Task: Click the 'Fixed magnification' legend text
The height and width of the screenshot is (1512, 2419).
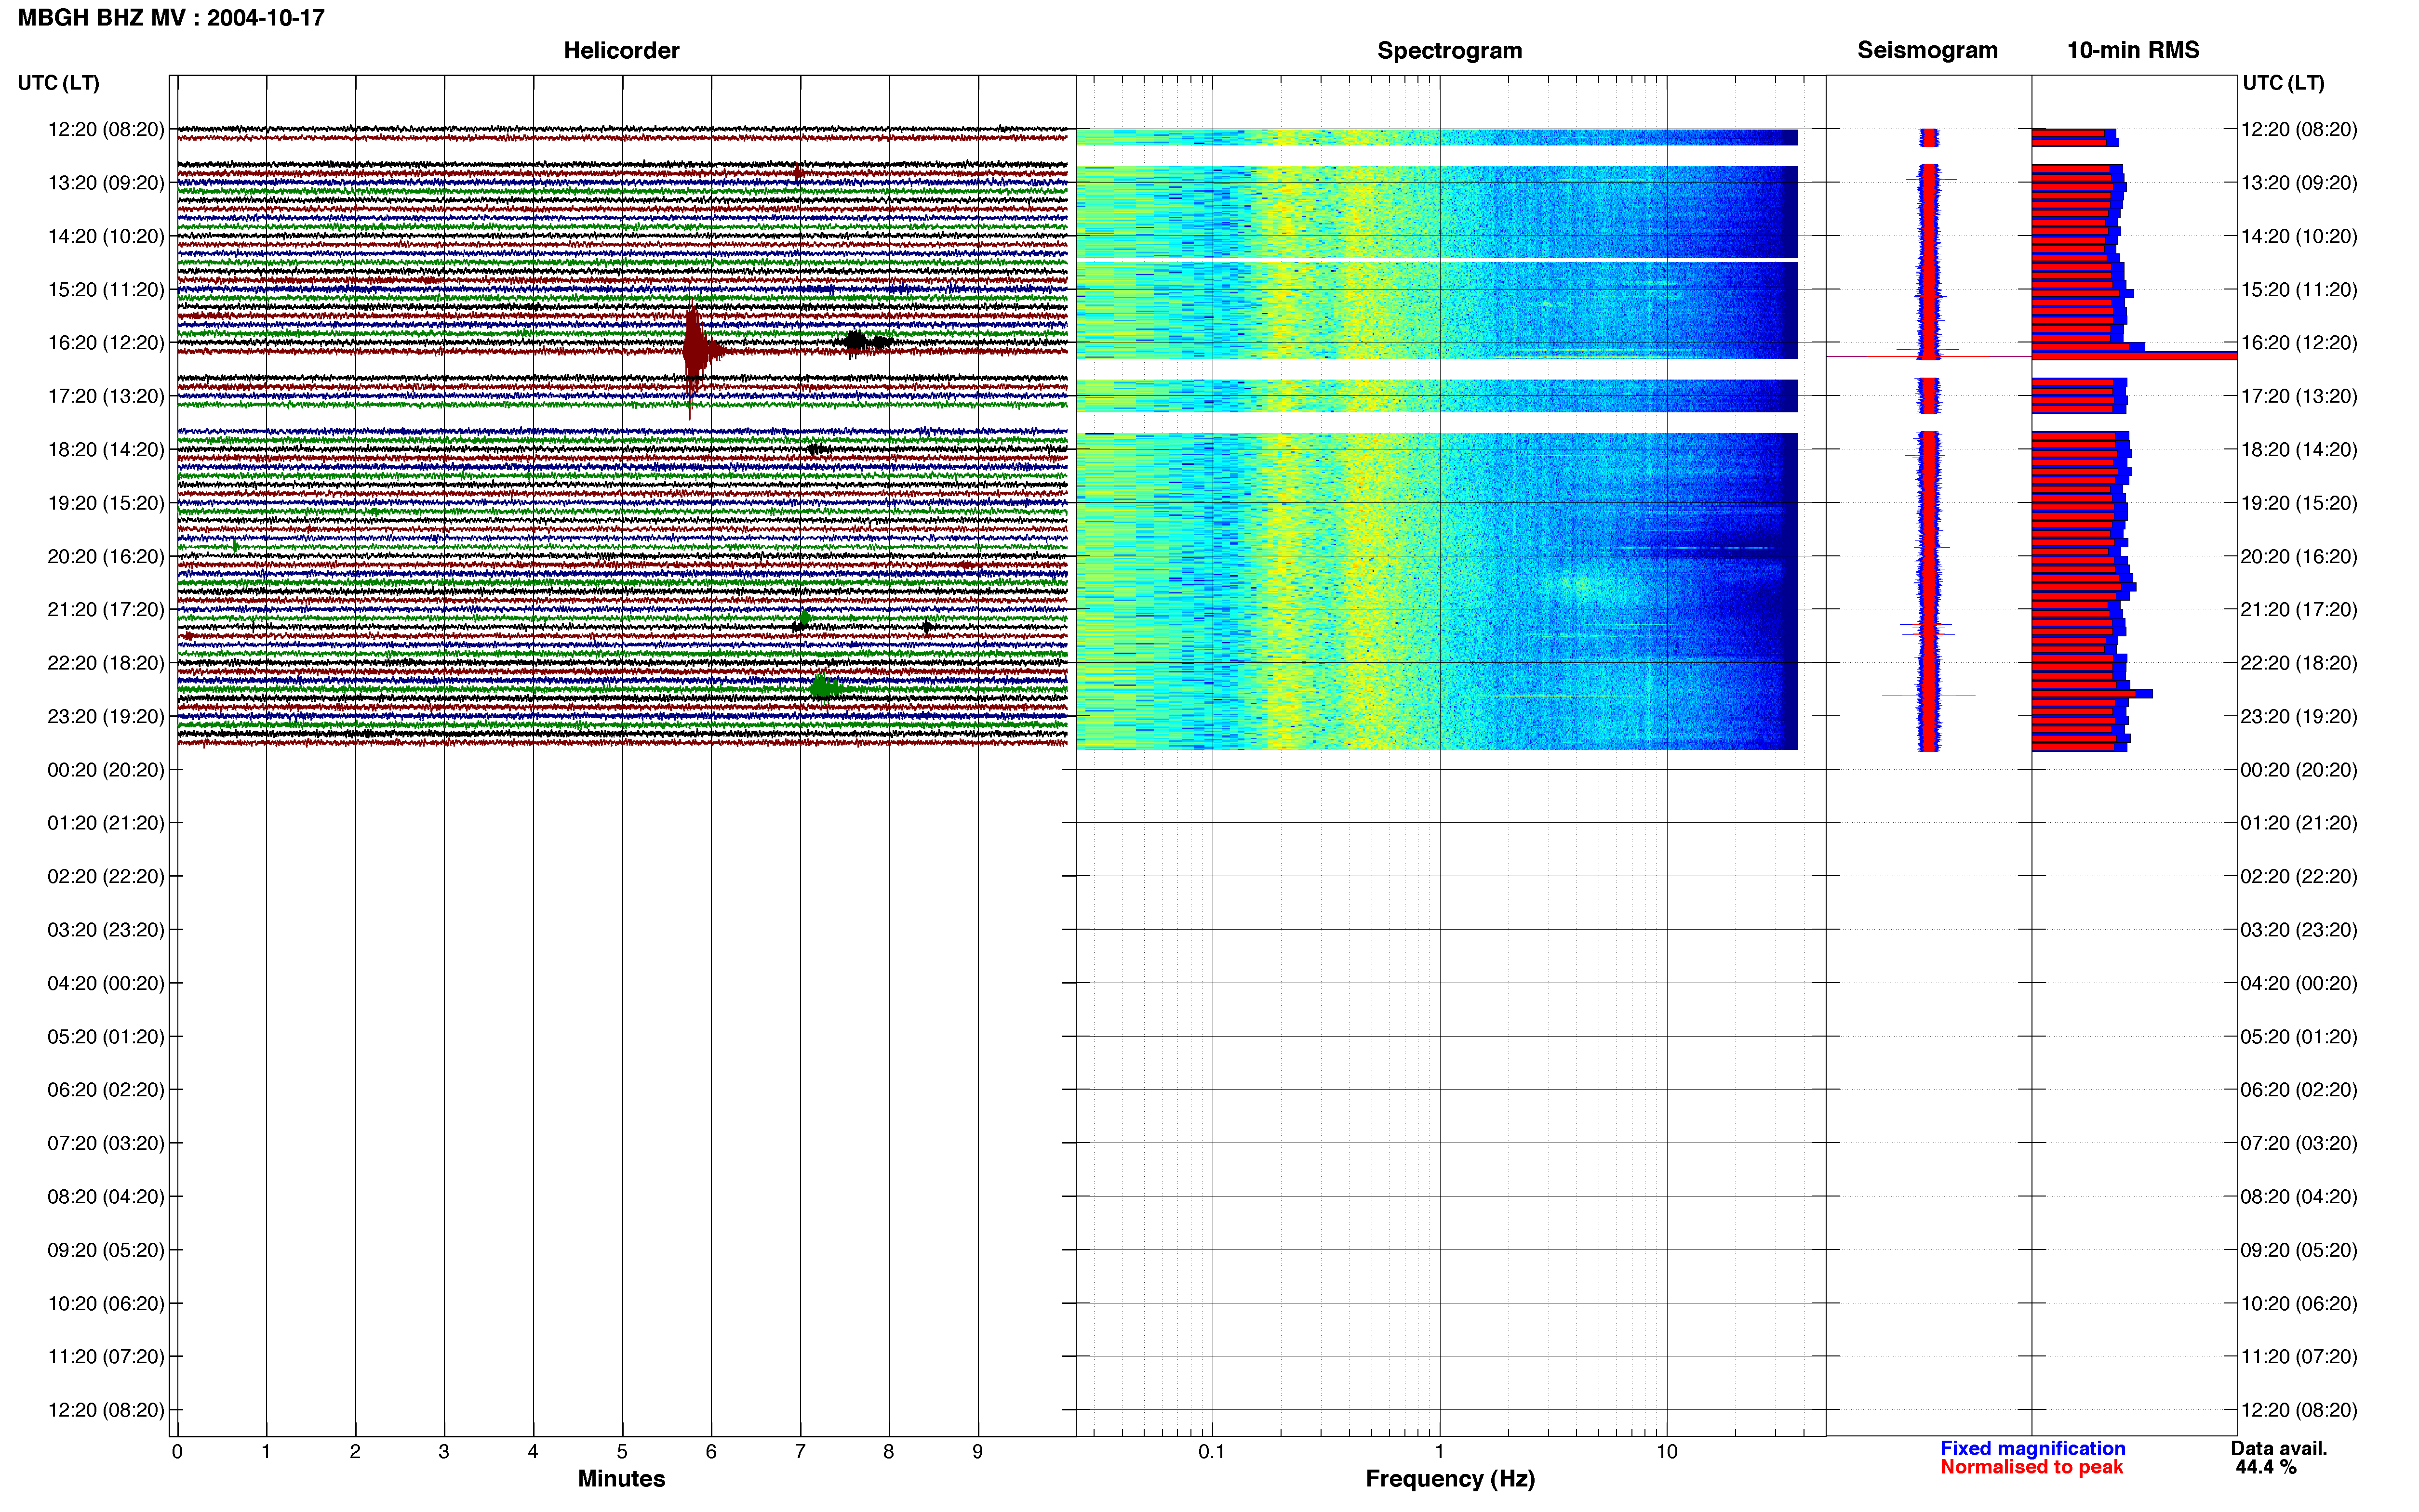Action: tap(2032, 1448)
